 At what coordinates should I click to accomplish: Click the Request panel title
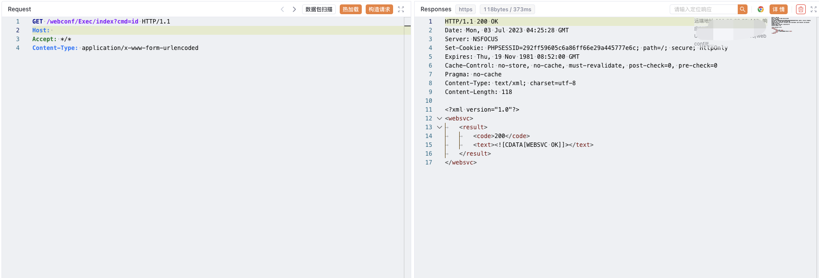(20, 9)
